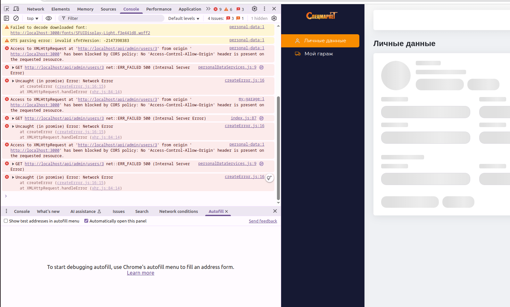Switch to the Sources tab
This screenshot has width=510, height=307.
pyautogui.click(x=108, y=9)
